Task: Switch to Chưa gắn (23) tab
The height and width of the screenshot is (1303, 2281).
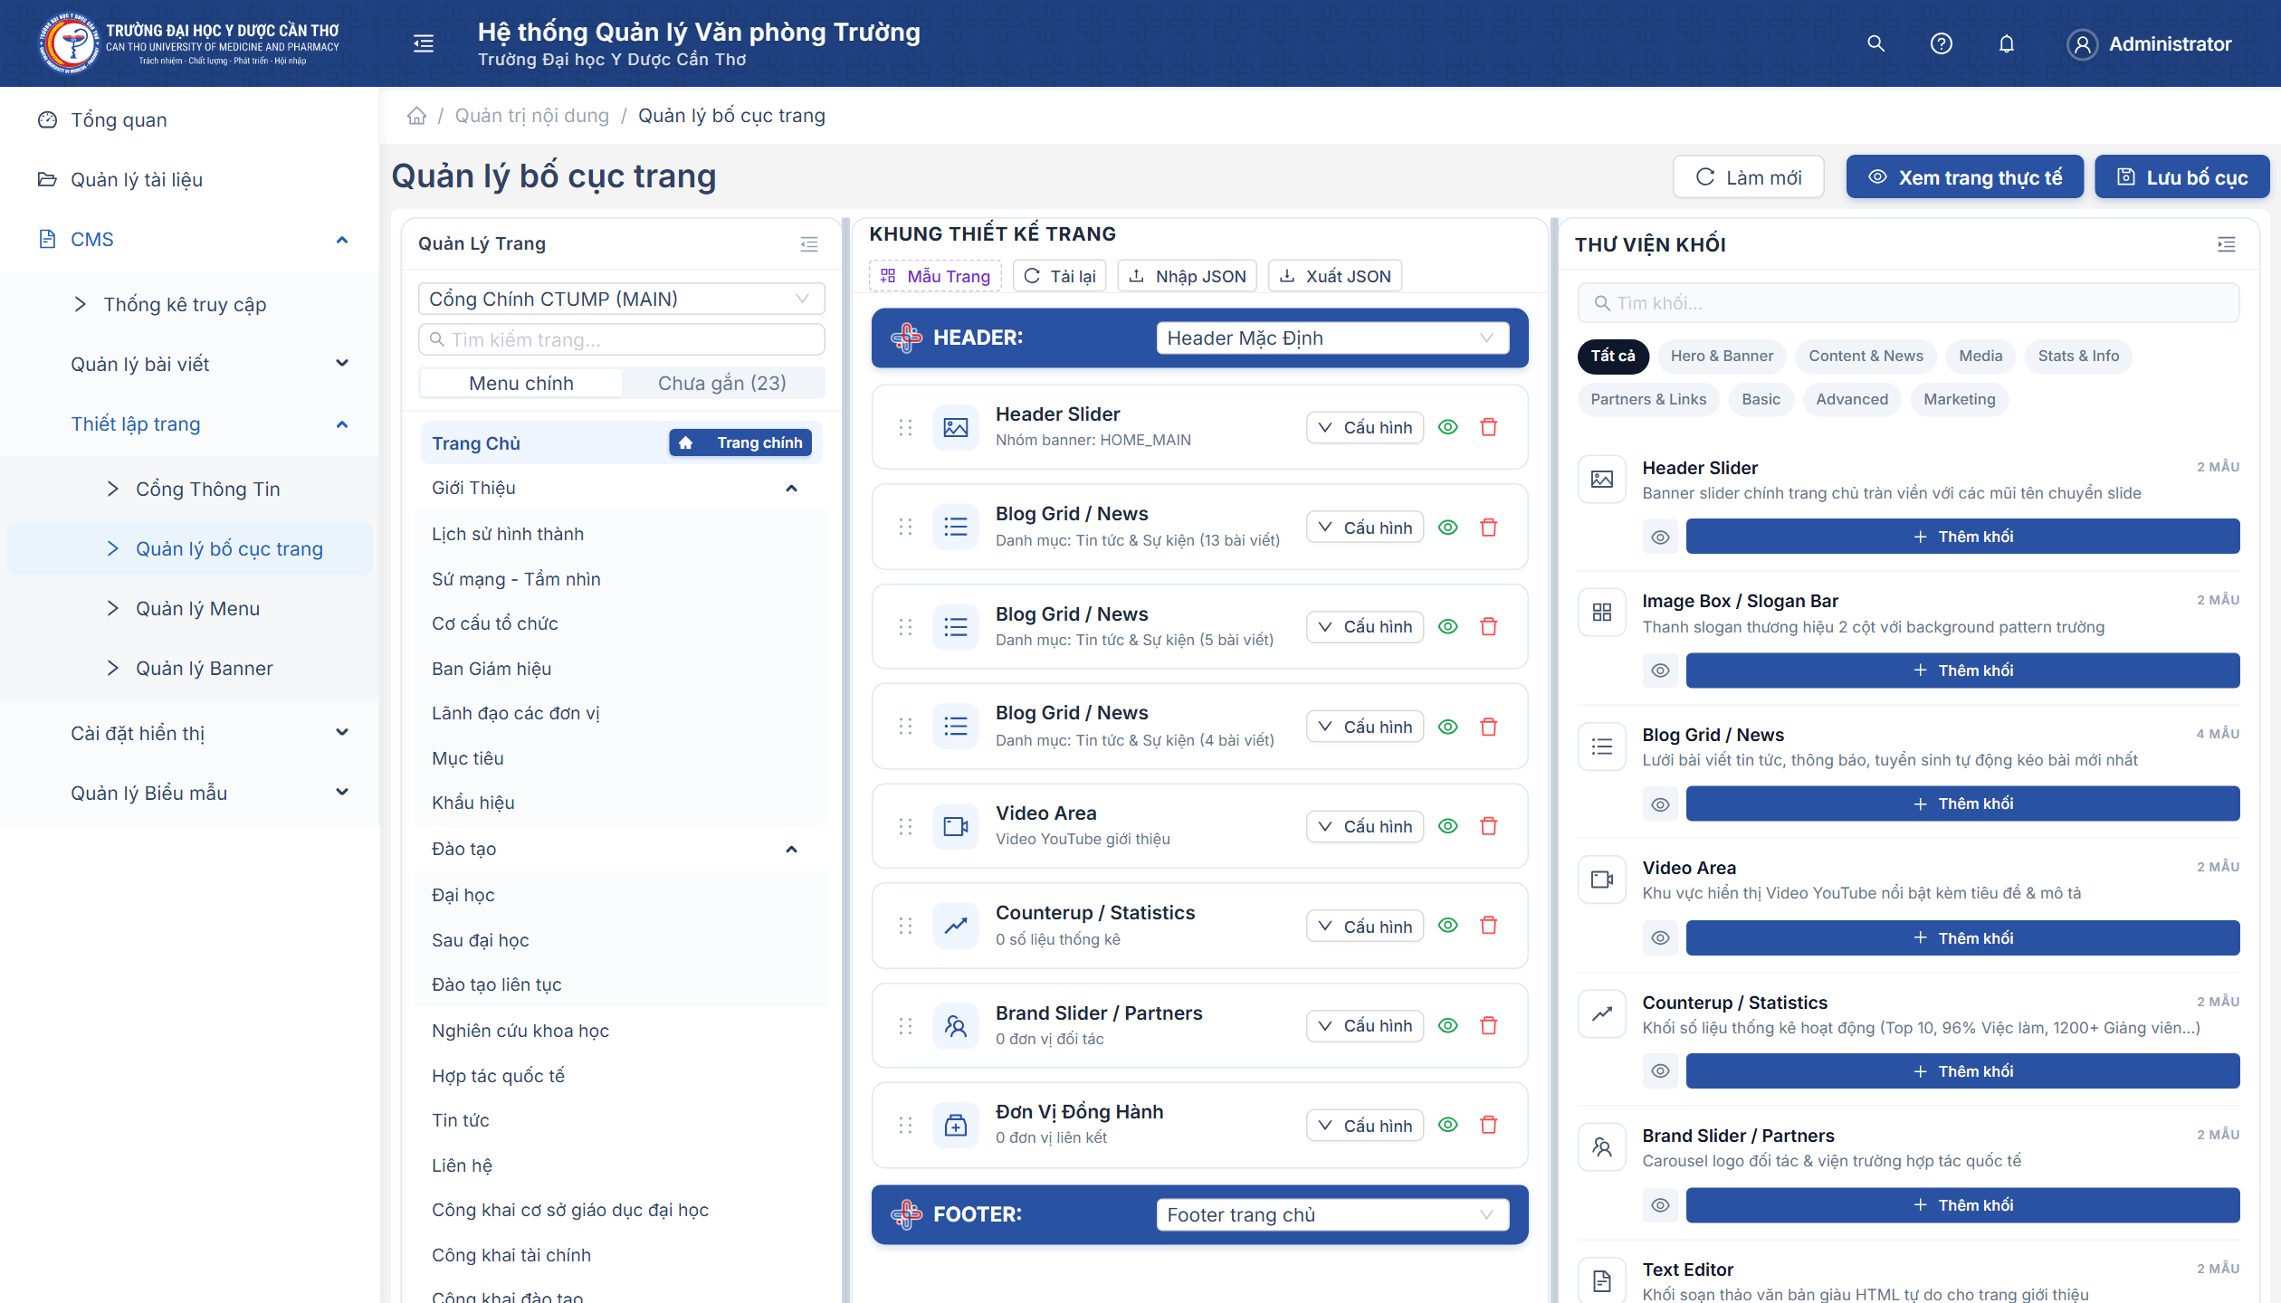Action: pos(722,383)
